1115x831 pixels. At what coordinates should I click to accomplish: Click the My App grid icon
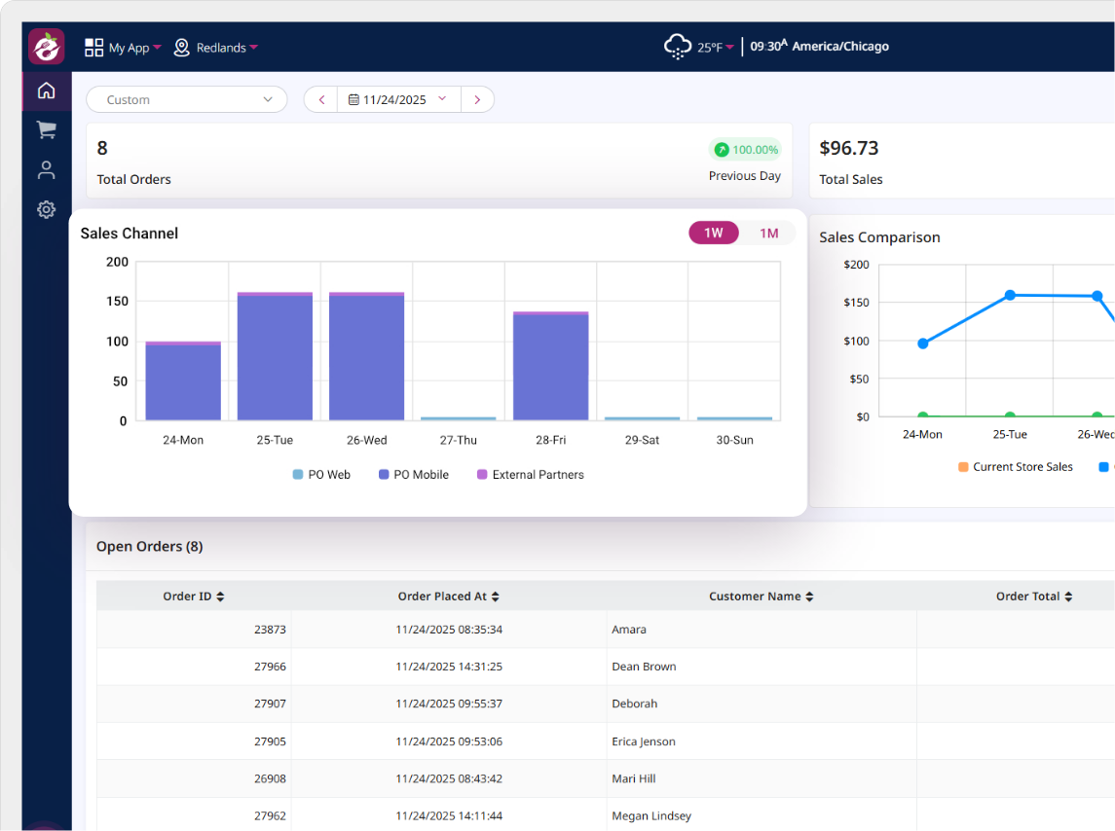[x=94, y=48]
